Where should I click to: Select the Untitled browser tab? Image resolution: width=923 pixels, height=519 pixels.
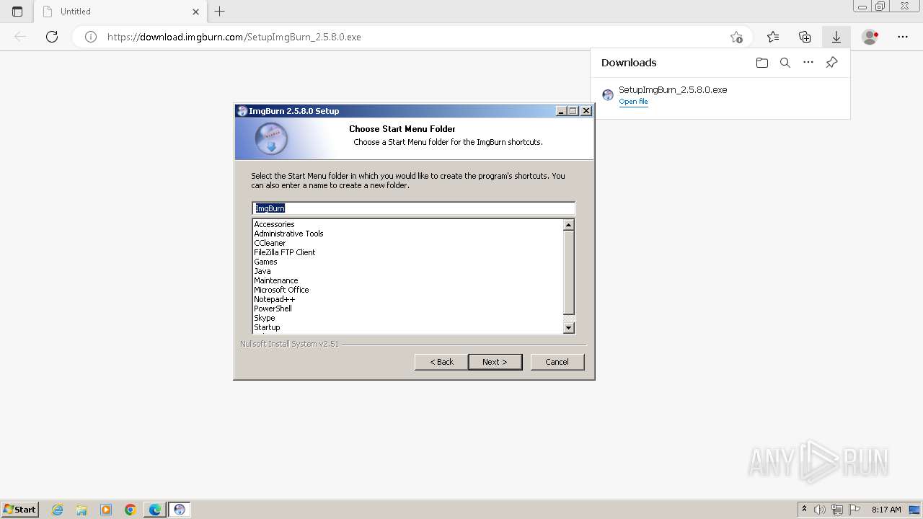click(121, 12)
